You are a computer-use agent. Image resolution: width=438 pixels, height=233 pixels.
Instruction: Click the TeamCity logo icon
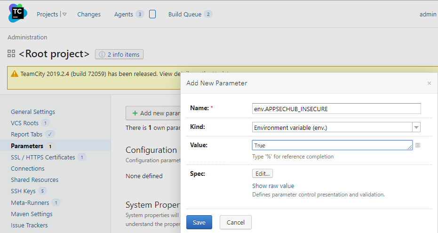pos(18,13)
